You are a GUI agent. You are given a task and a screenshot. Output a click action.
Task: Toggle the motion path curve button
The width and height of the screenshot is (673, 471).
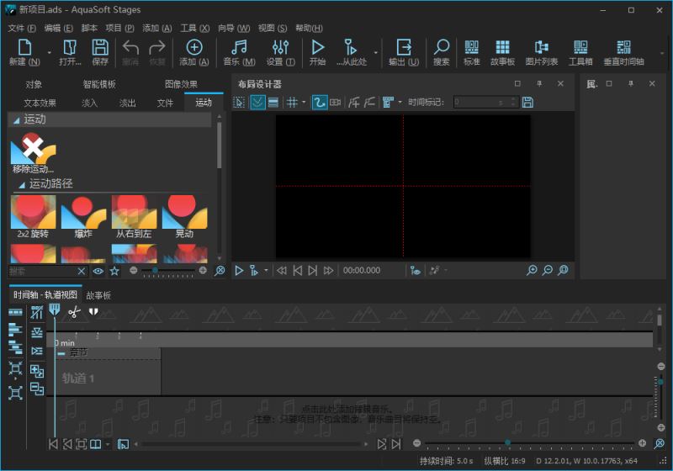320,102
